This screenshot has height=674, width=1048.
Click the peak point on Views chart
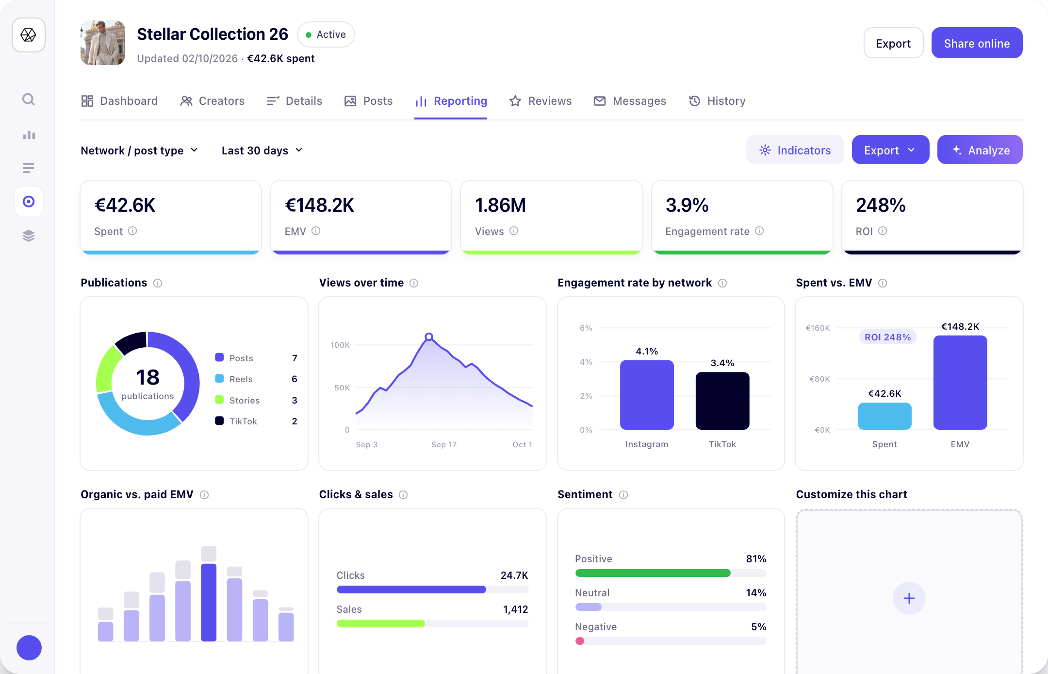tap(429, 337)
